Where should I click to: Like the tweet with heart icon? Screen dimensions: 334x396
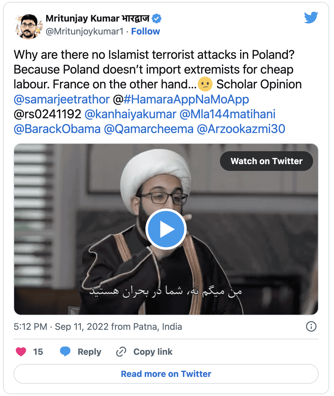(x=21, y=351)
